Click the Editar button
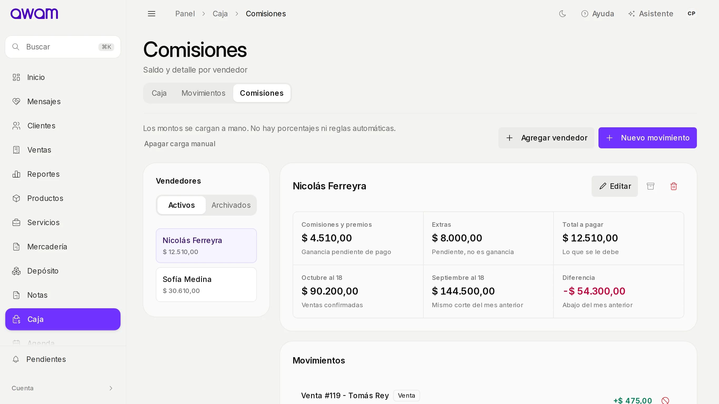 (615, 186)
